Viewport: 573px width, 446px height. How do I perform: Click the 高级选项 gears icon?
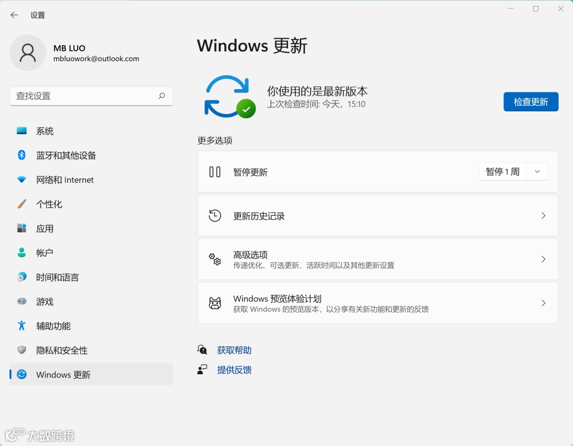click(215, 259)
